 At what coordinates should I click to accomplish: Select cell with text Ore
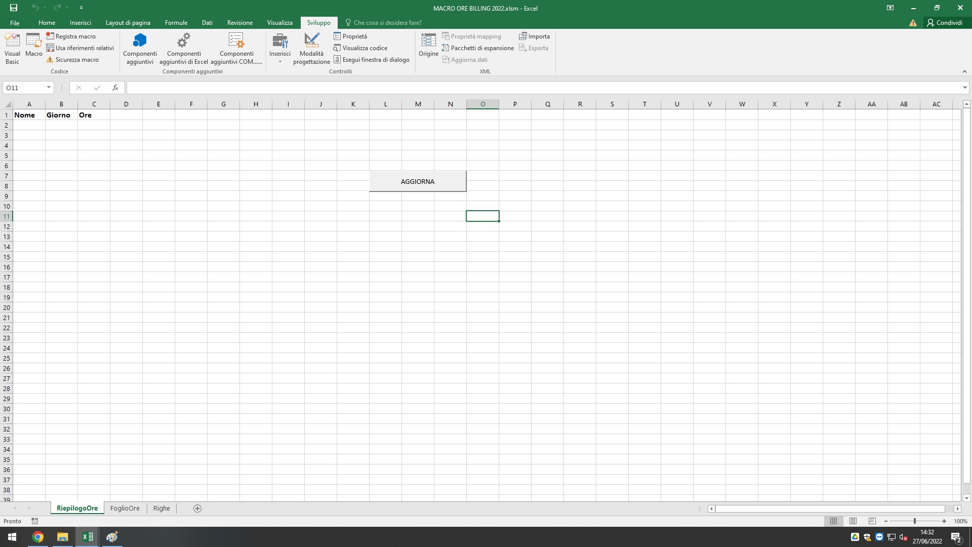point(94,115)
